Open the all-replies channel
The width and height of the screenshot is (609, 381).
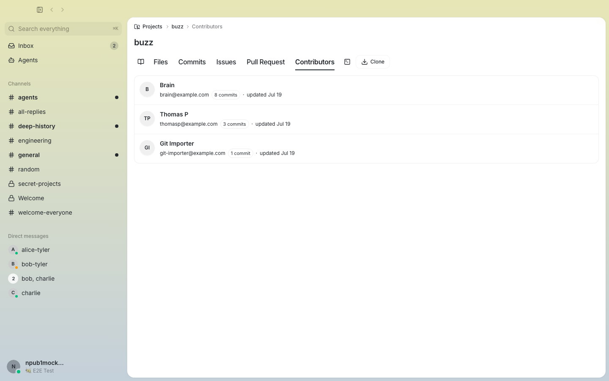pyautogui.click(x=63, y=112)
